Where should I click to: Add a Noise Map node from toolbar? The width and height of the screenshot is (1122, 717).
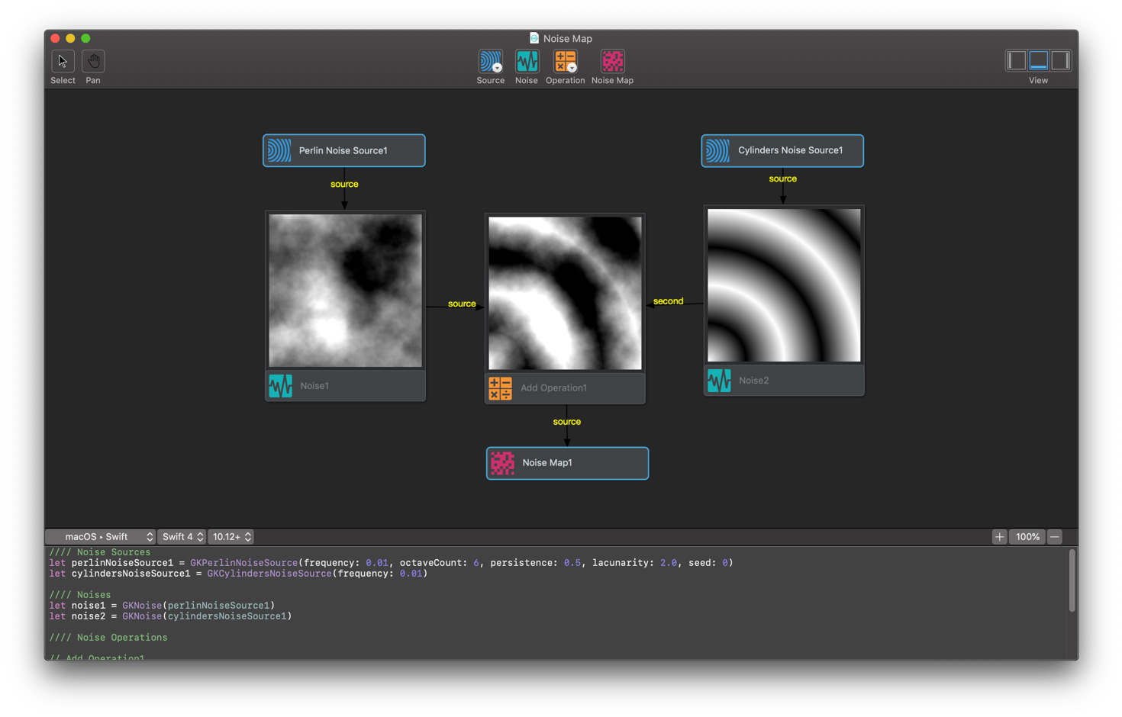pyautogui.click(x=612, y=61)
